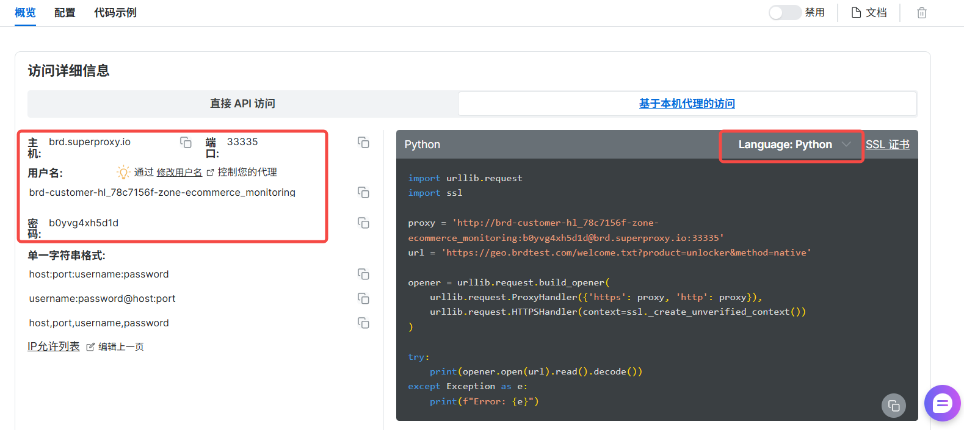Delete zone with trash icon
The width and height of the screenshot is (964, 430).
tap(922, 13)
